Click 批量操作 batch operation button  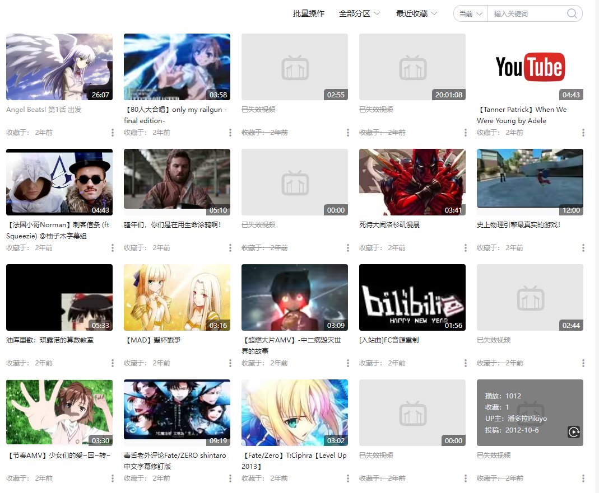coord(309,14)
